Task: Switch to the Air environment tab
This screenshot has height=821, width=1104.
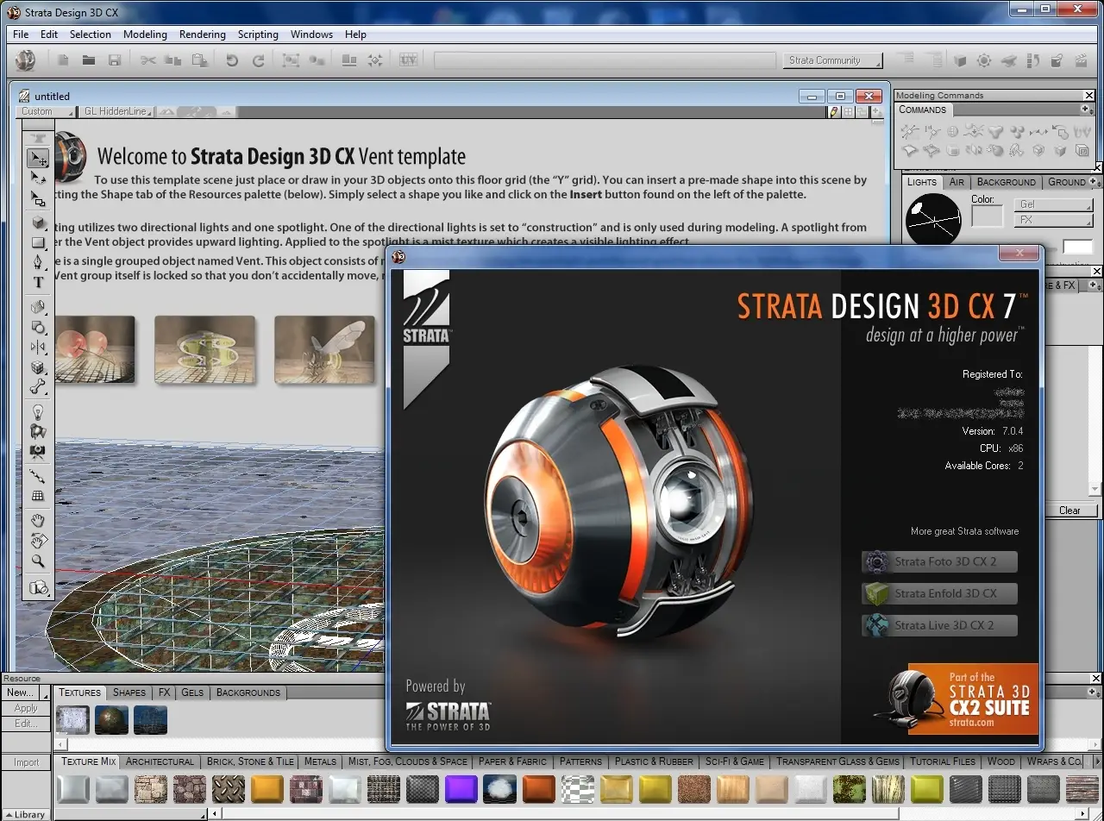Action: coord(957,182)
